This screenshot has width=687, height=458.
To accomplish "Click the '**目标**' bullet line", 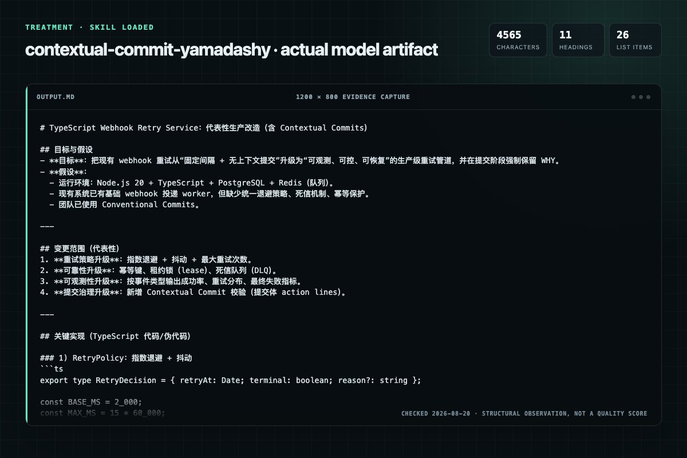I will click(x=299, y=161).
